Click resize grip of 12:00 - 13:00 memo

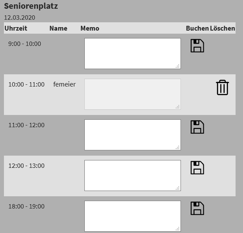[177, 188]
